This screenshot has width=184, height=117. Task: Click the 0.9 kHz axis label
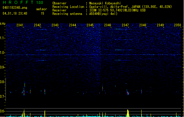click(3, 67)
